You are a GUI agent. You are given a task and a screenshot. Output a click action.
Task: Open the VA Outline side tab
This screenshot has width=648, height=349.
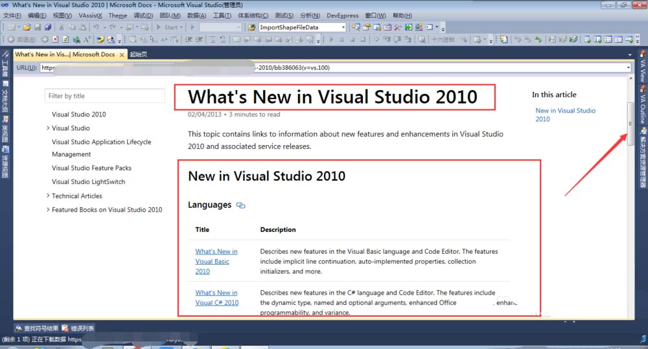coord(643,106)
